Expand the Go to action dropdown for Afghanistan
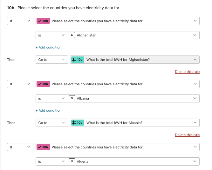212x170 pixels. pyautogui.click(x=51, y=60)
